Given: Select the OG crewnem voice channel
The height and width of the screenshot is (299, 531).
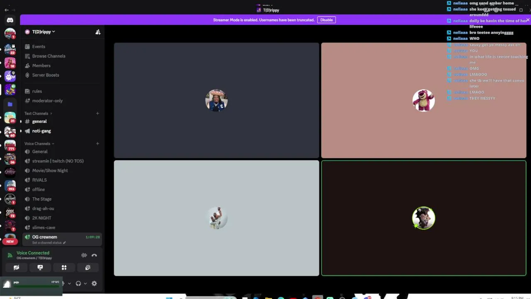Looking at the screenshot, I should pyautogui.click(x=62, y=239).
